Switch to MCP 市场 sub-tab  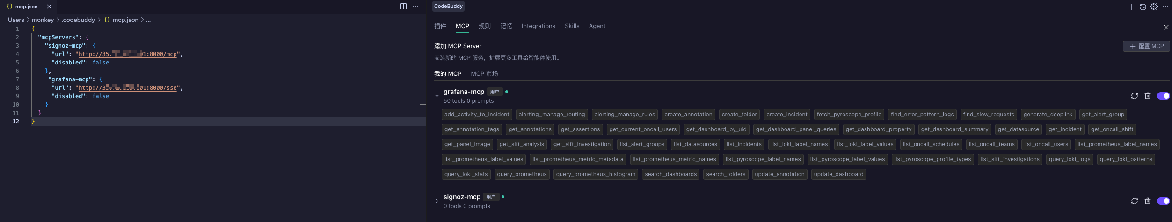[484, 74]
